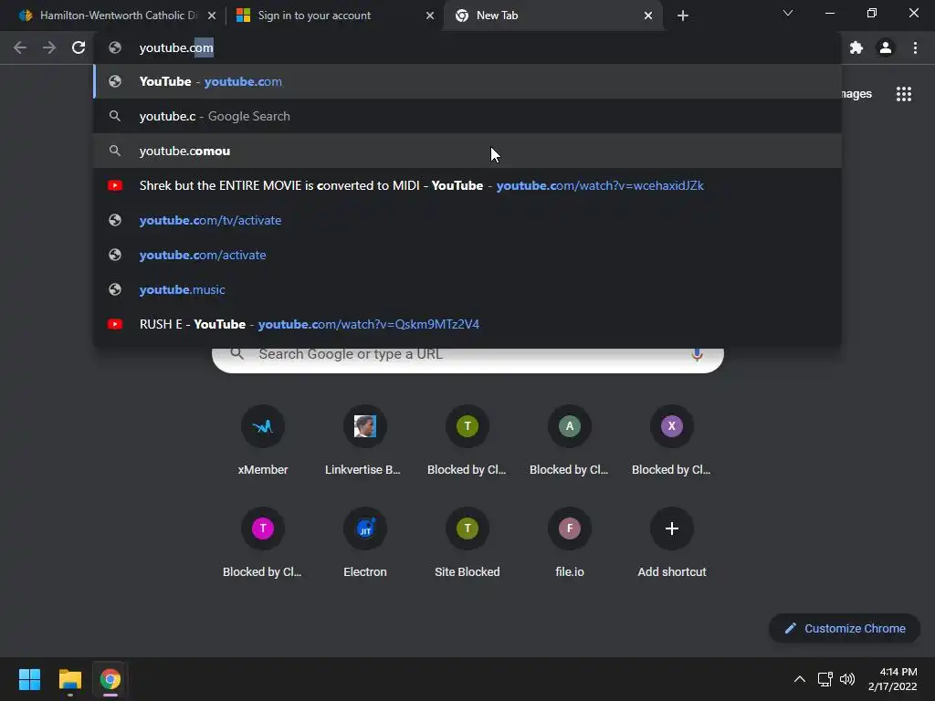The height and width of the screenshot is (701, 935).
Task: Click the Chrome taskbar icon
Action: (110, 679)
